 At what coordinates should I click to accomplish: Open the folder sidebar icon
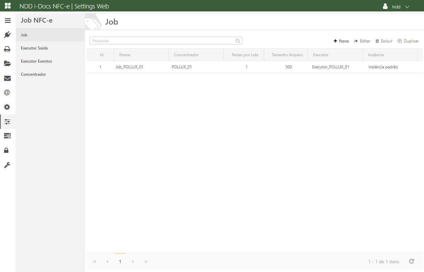pos(7,63)
